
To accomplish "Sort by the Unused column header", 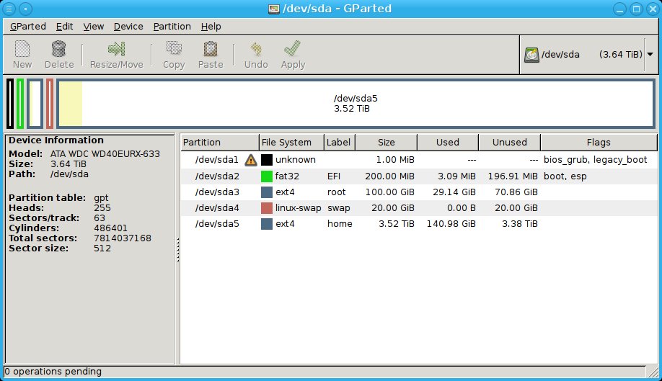I will [x=509, y=143].
